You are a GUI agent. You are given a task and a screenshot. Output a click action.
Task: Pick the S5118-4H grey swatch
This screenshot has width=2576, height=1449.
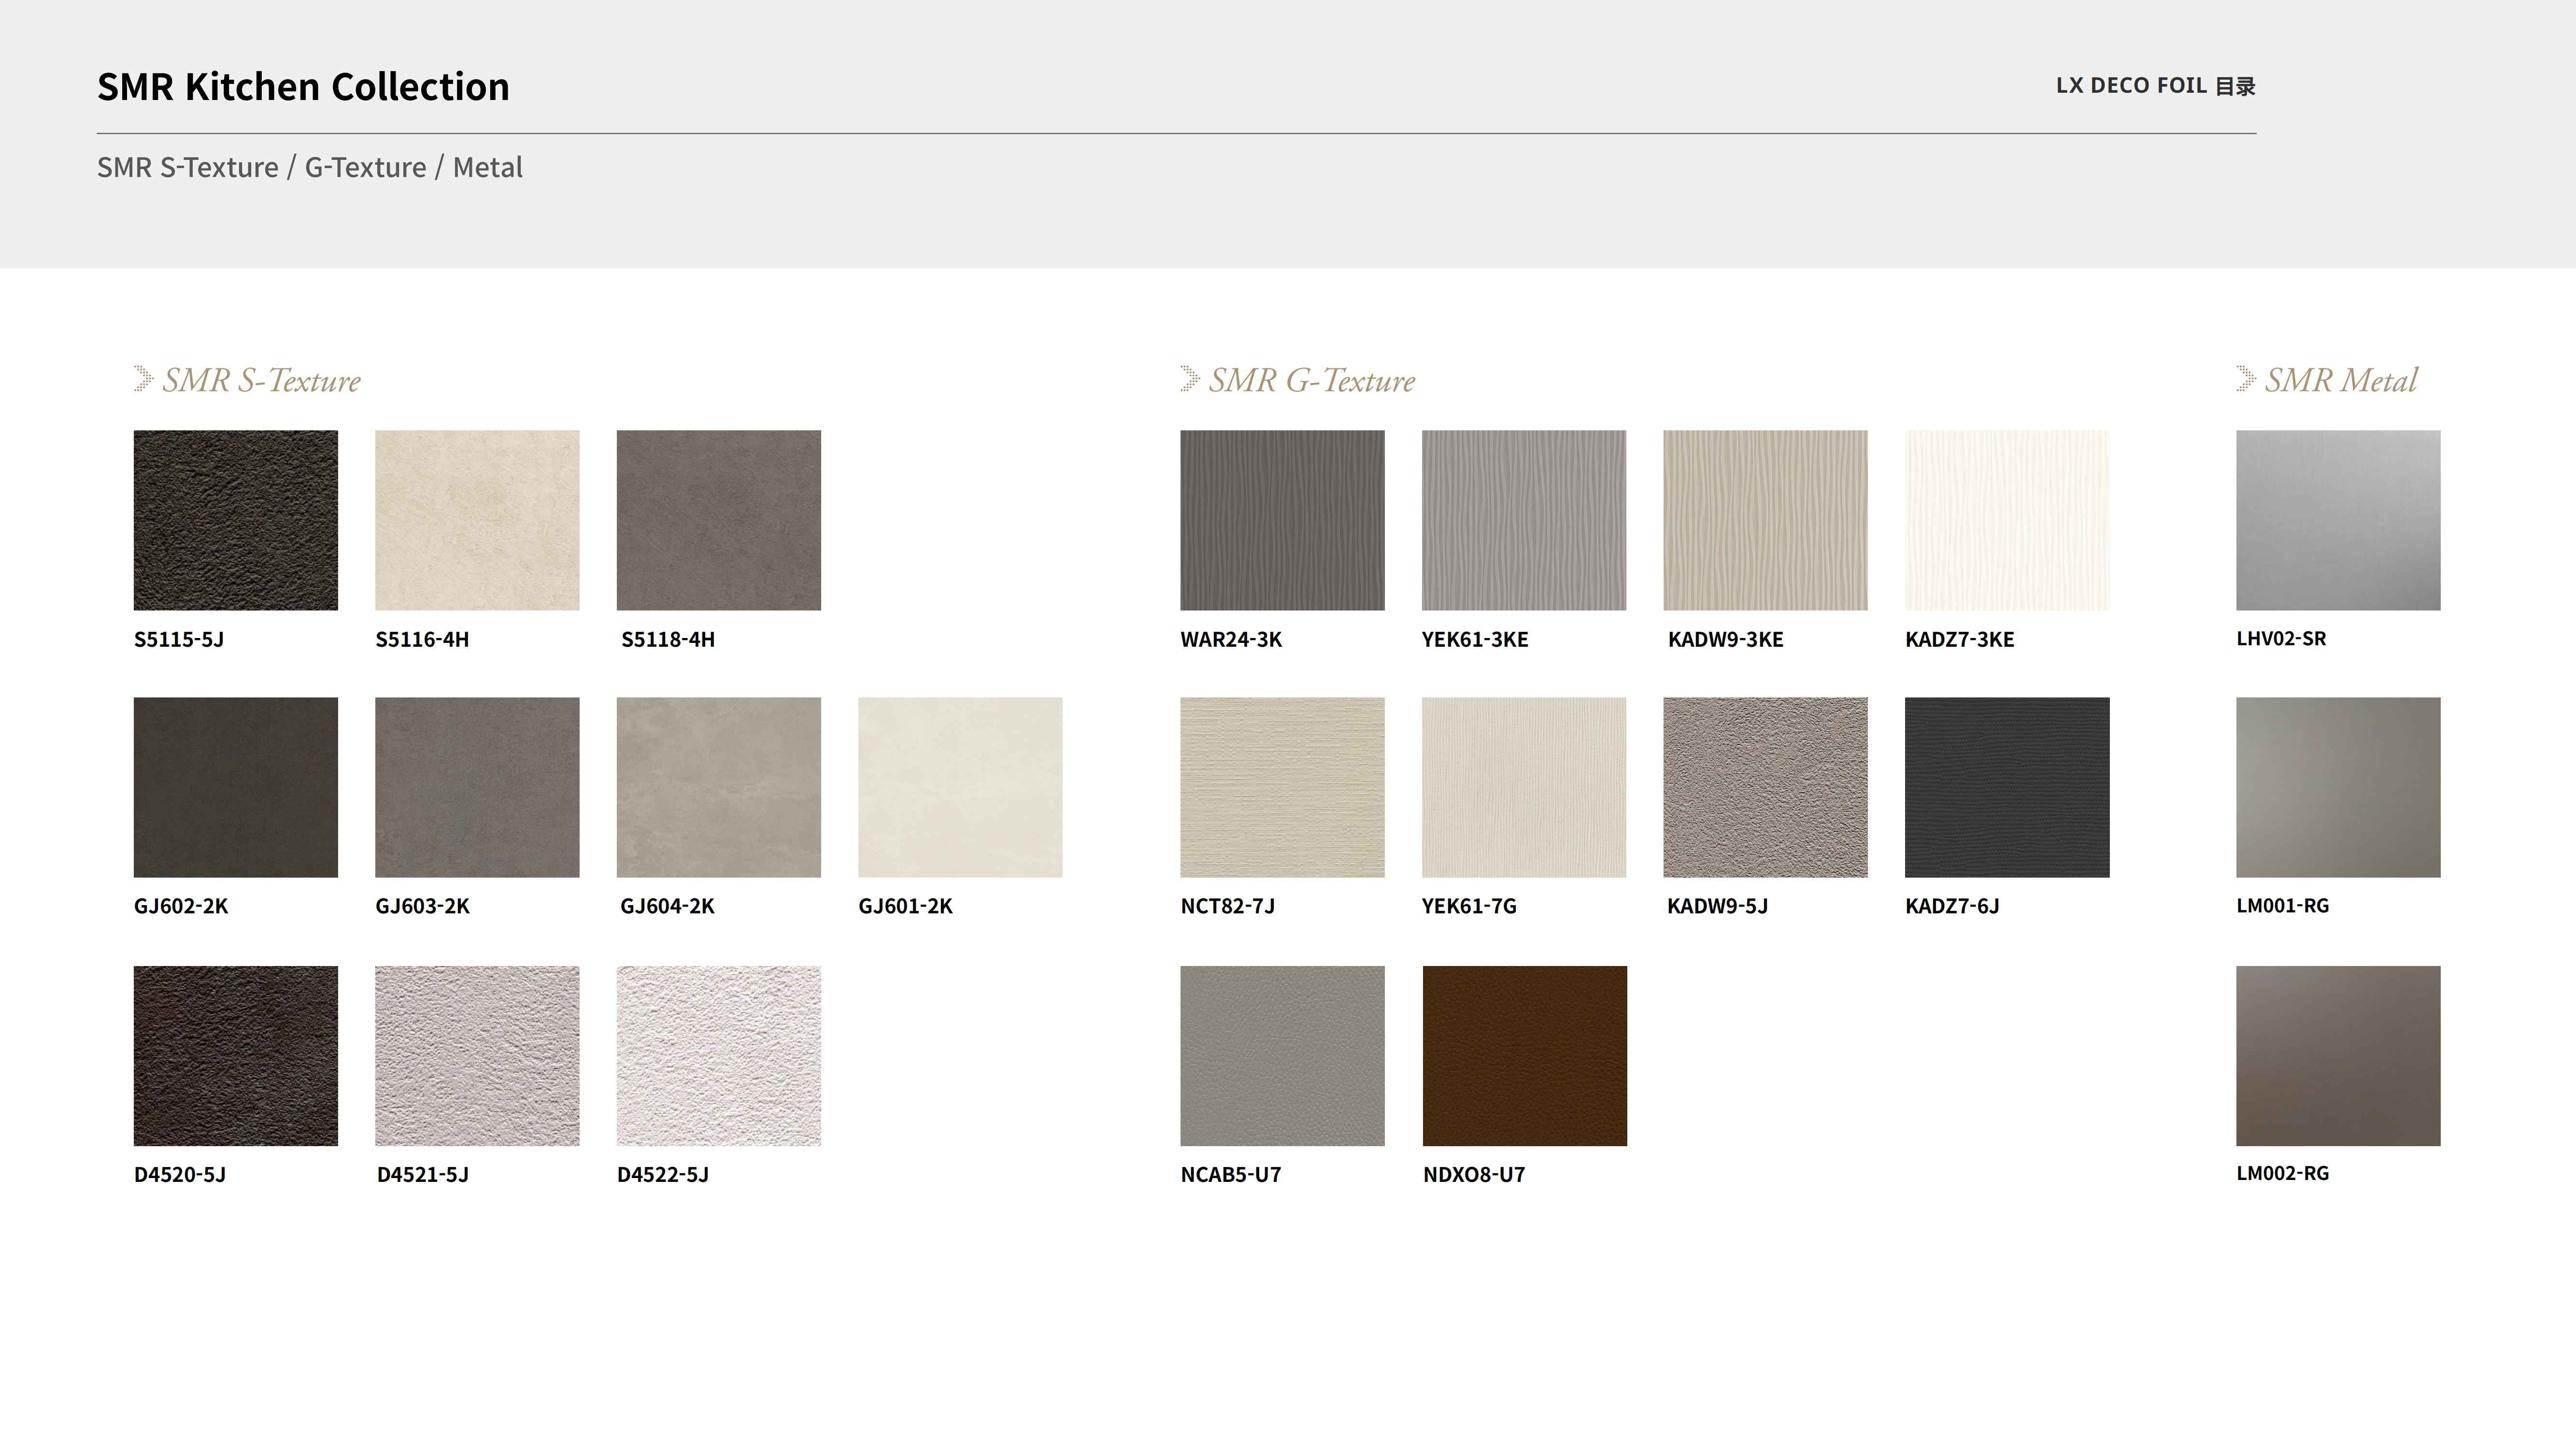[719, 520]
